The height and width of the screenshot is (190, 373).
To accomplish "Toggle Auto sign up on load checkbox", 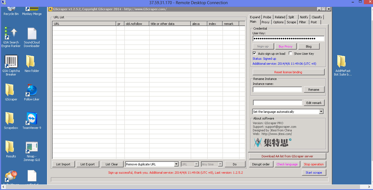I will tap(255, 53).
